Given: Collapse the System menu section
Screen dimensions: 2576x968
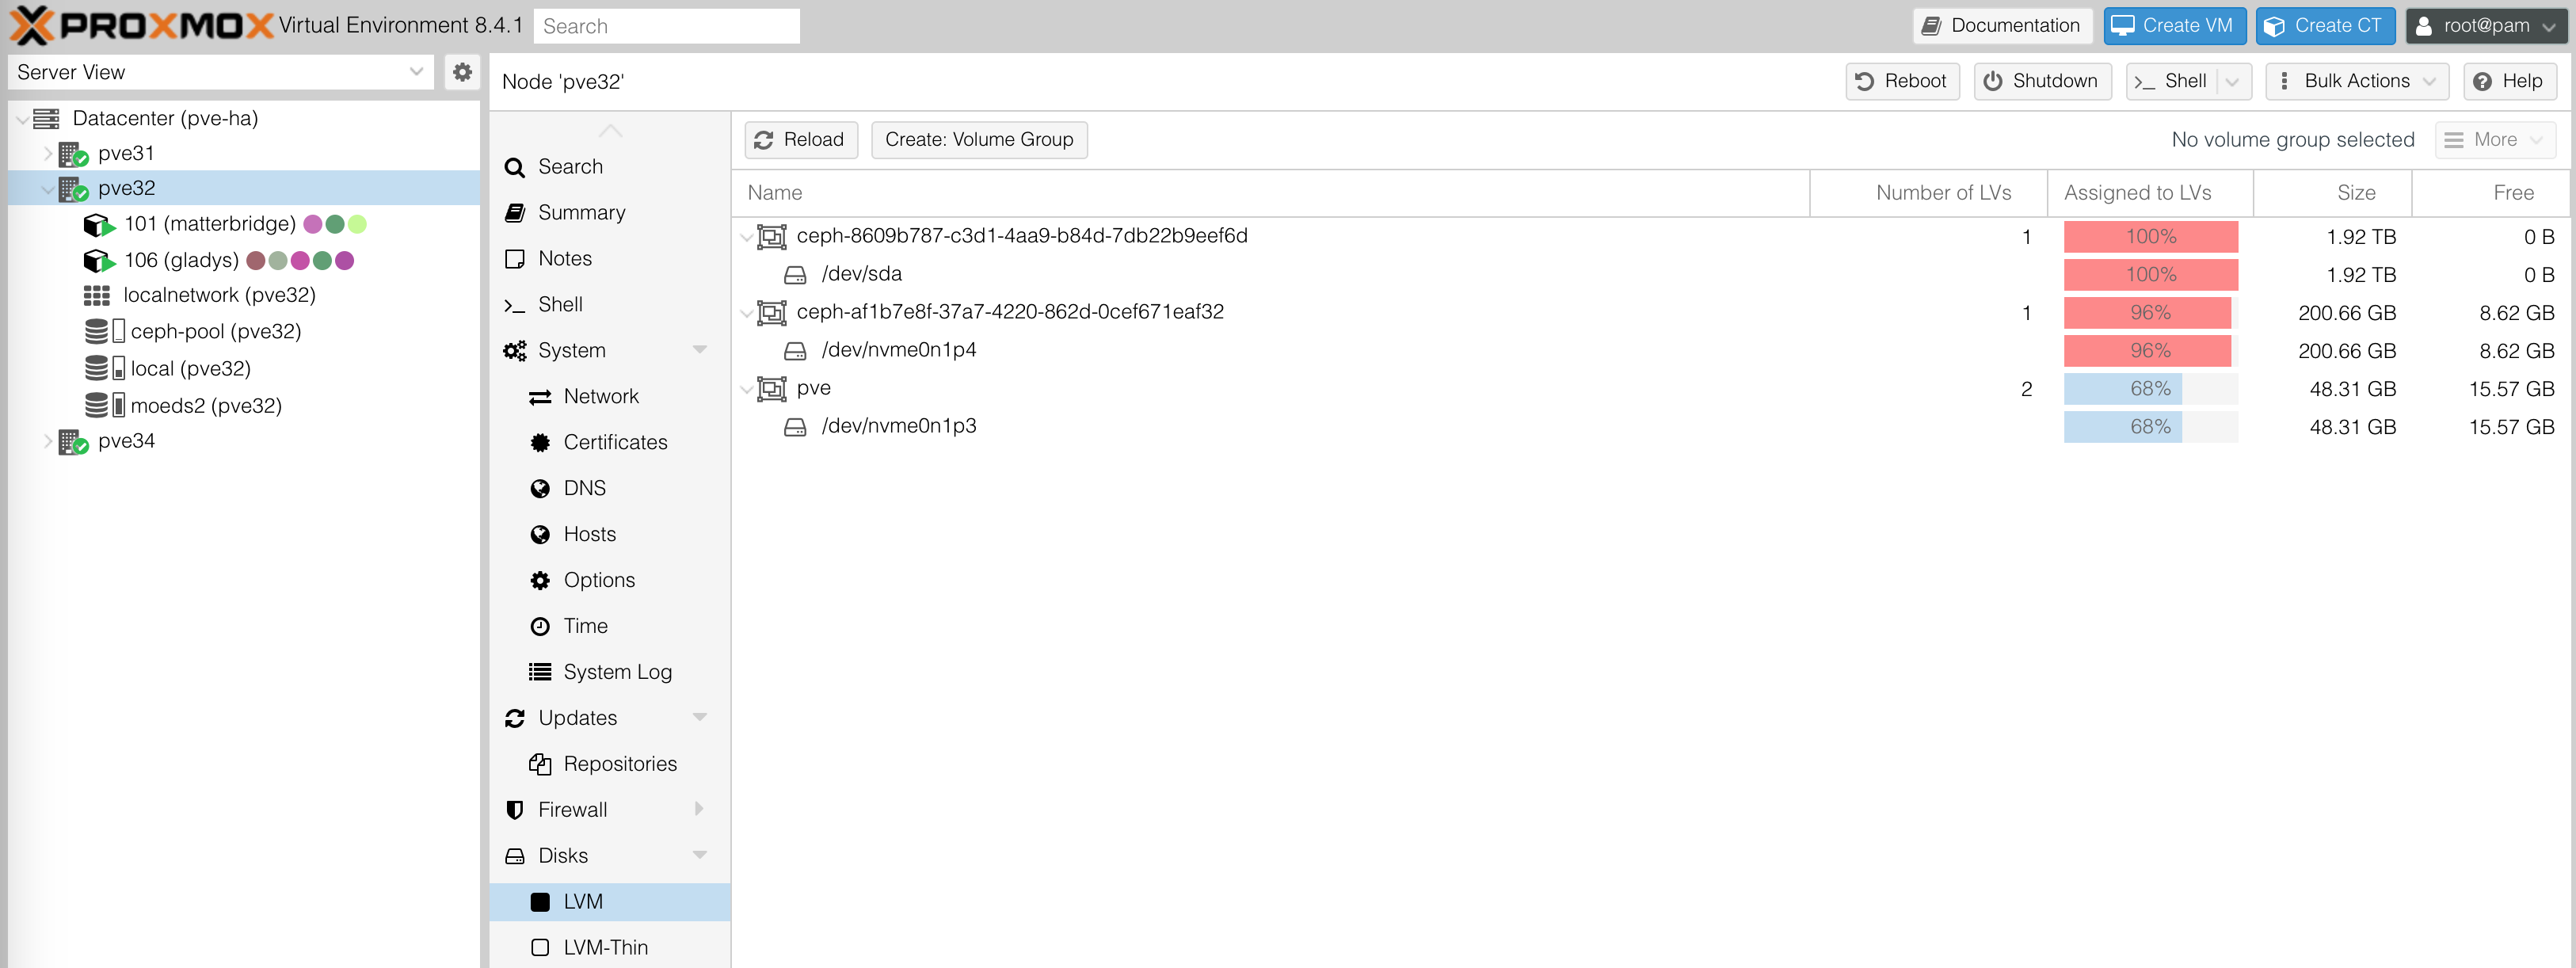Looking at the screenshot, I should point(699,350).
